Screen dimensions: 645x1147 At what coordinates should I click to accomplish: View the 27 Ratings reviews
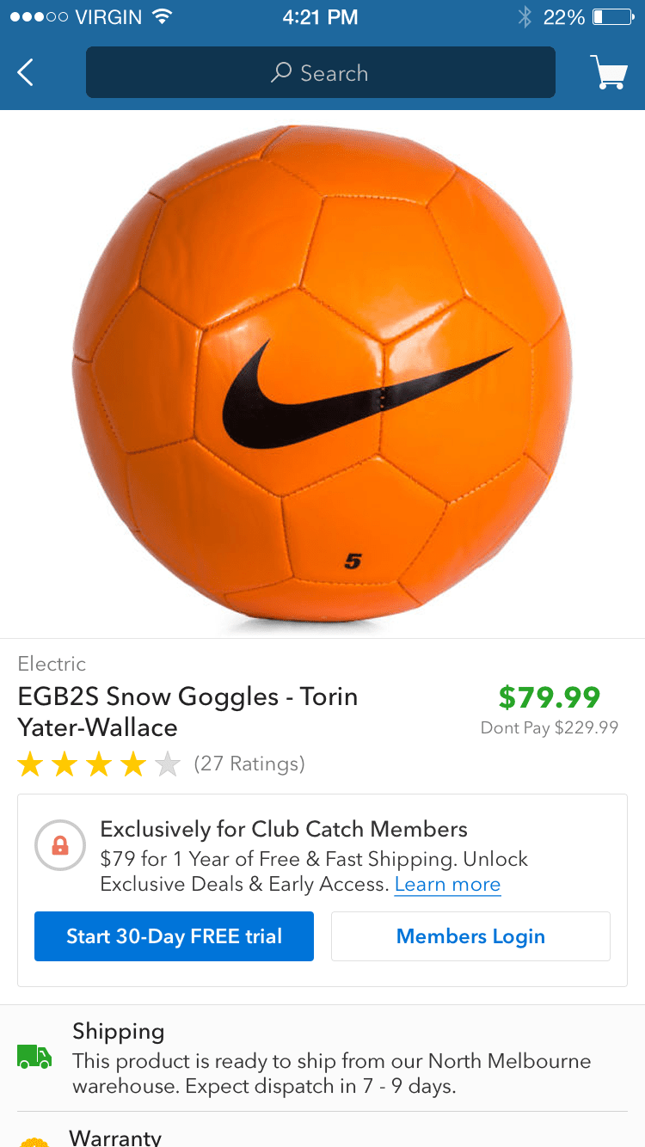tap(249, 764)
